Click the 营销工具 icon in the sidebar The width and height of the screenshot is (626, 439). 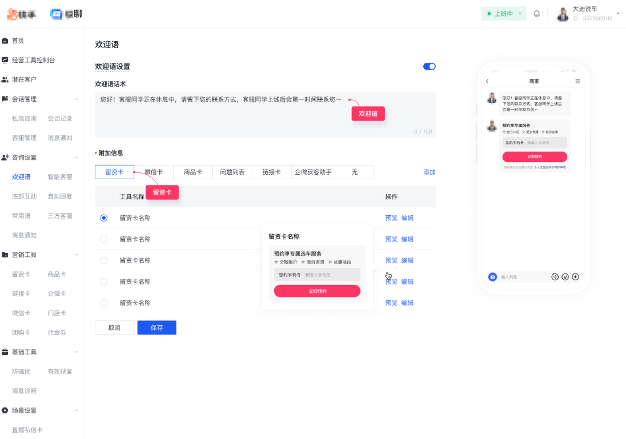click(6, 254)
